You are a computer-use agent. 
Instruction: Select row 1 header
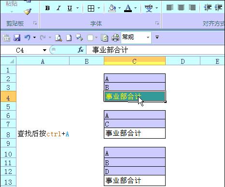coord(8,70)
